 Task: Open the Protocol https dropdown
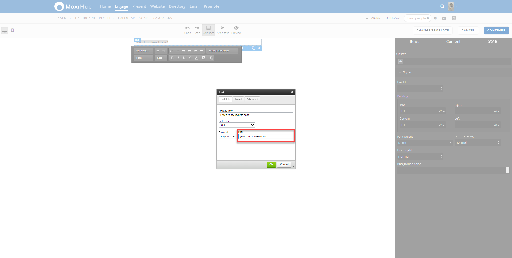coord(227,136)
